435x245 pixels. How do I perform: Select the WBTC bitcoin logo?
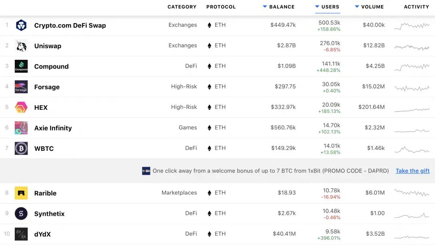point(21,148)
